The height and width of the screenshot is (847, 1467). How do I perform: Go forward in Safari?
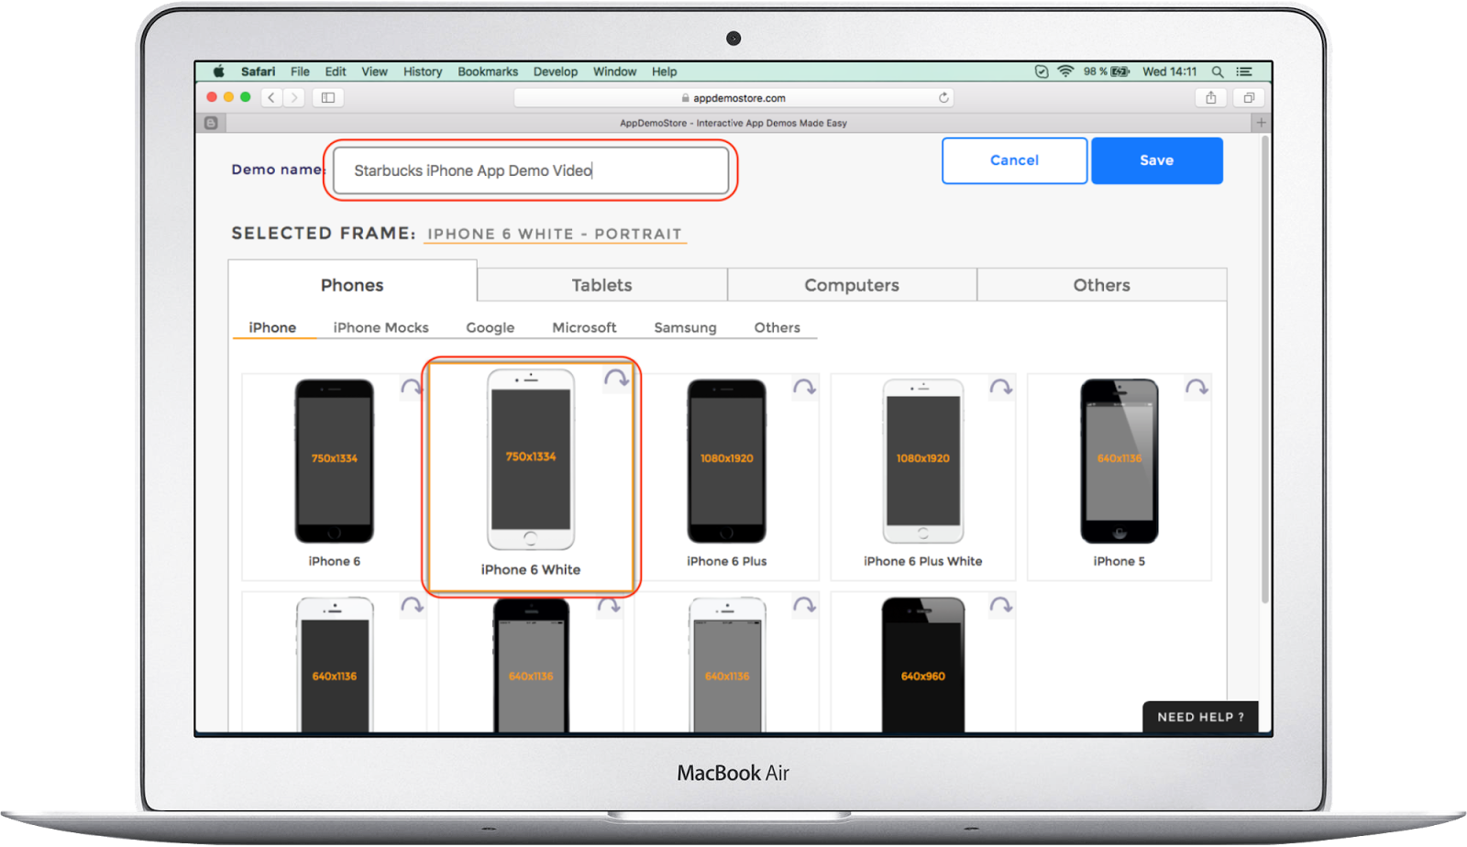[294, 97]
